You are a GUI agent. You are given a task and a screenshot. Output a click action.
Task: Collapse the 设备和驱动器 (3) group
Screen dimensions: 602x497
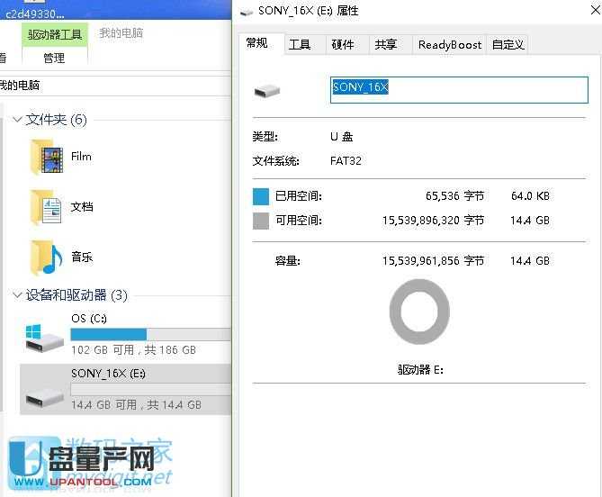tap(16, 295)
